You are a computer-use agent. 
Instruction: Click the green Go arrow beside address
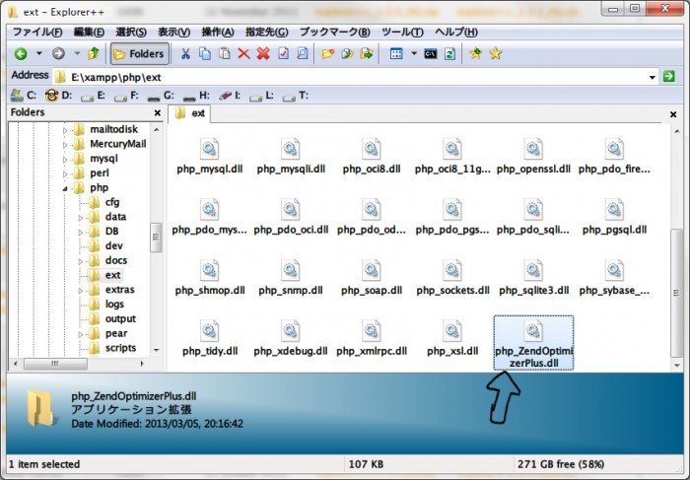[x=670, y=76]
